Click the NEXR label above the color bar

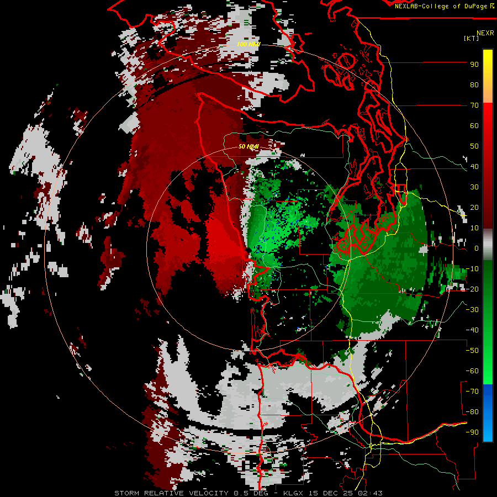[x=485, y=33]
